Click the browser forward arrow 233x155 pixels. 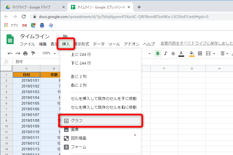pos(15,17)
